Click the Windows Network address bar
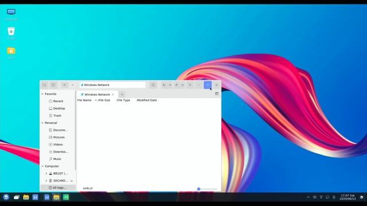367x206 pixels. coord(112,85)
